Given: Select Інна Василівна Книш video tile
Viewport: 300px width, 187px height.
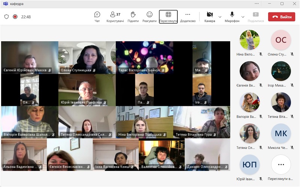Looking at the screenshot, I should click(116, 154).
